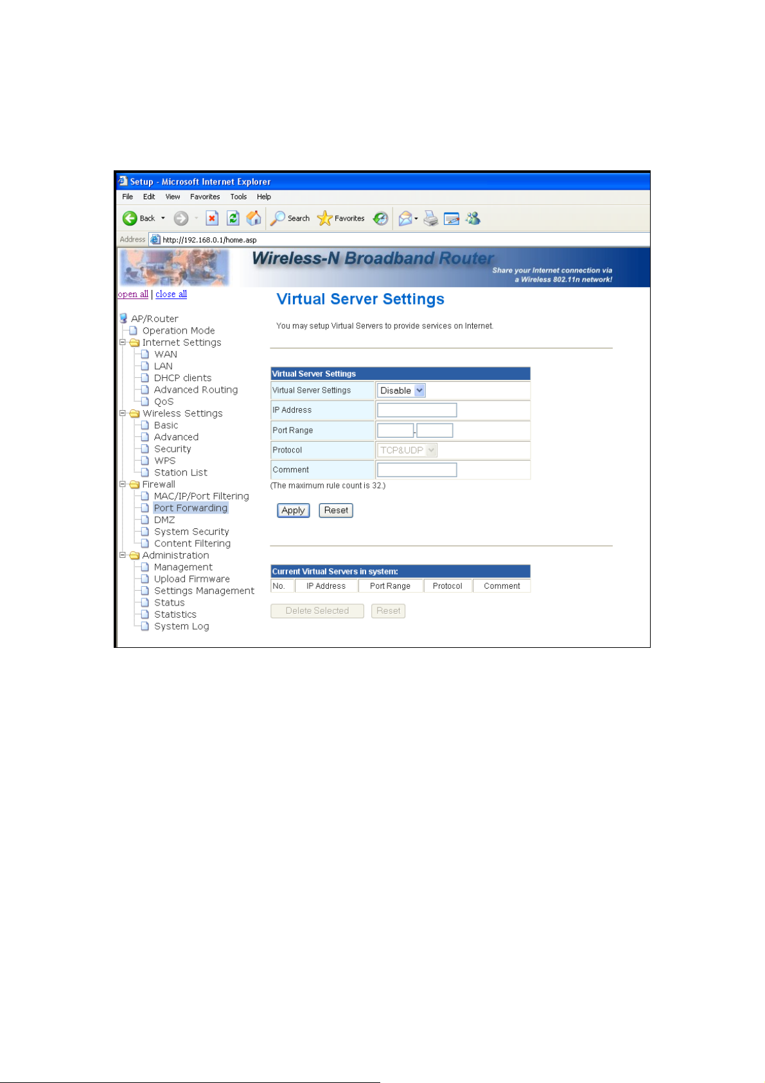Collapse the Wireless Settings tree node

pos(123,413)
